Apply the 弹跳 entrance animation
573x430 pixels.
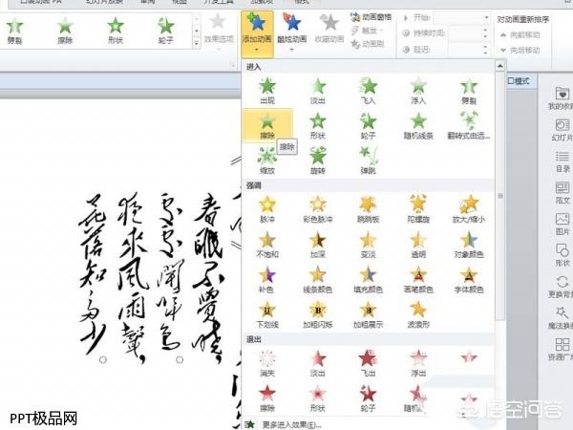[368, 161]
